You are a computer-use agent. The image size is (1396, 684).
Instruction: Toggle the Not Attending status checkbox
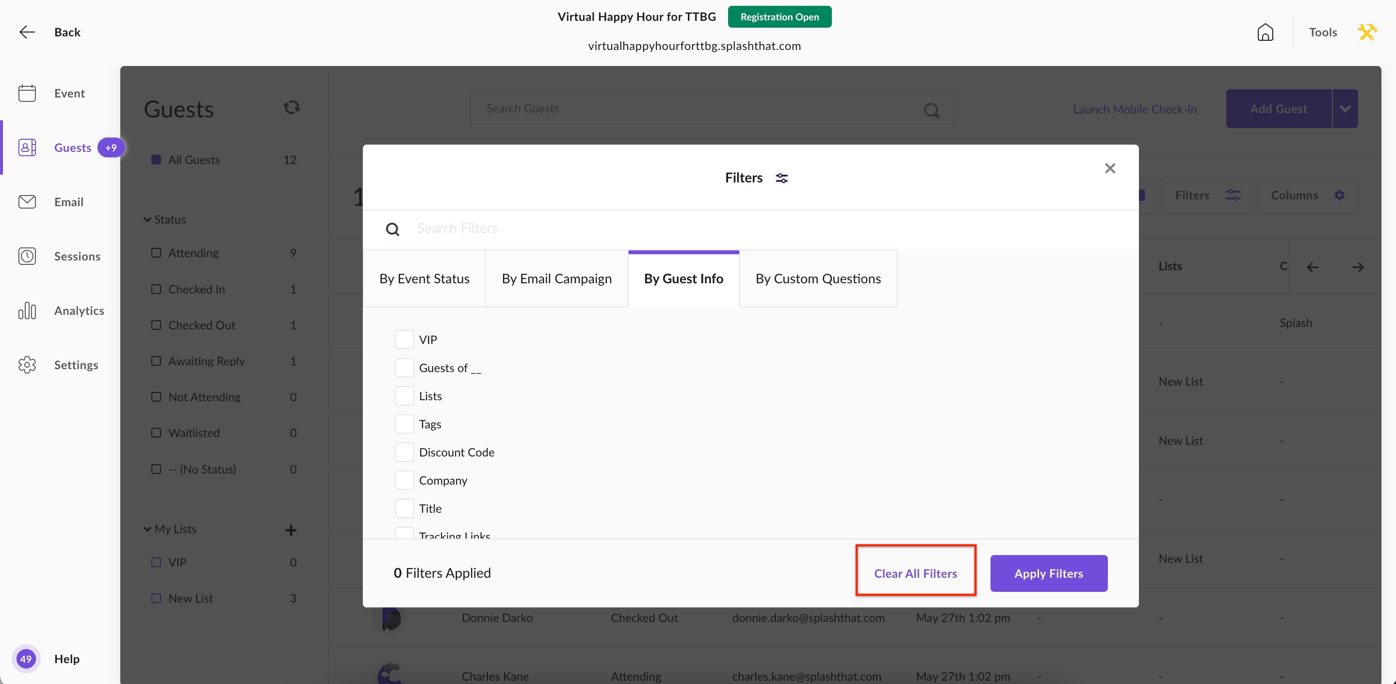(156, 397)
